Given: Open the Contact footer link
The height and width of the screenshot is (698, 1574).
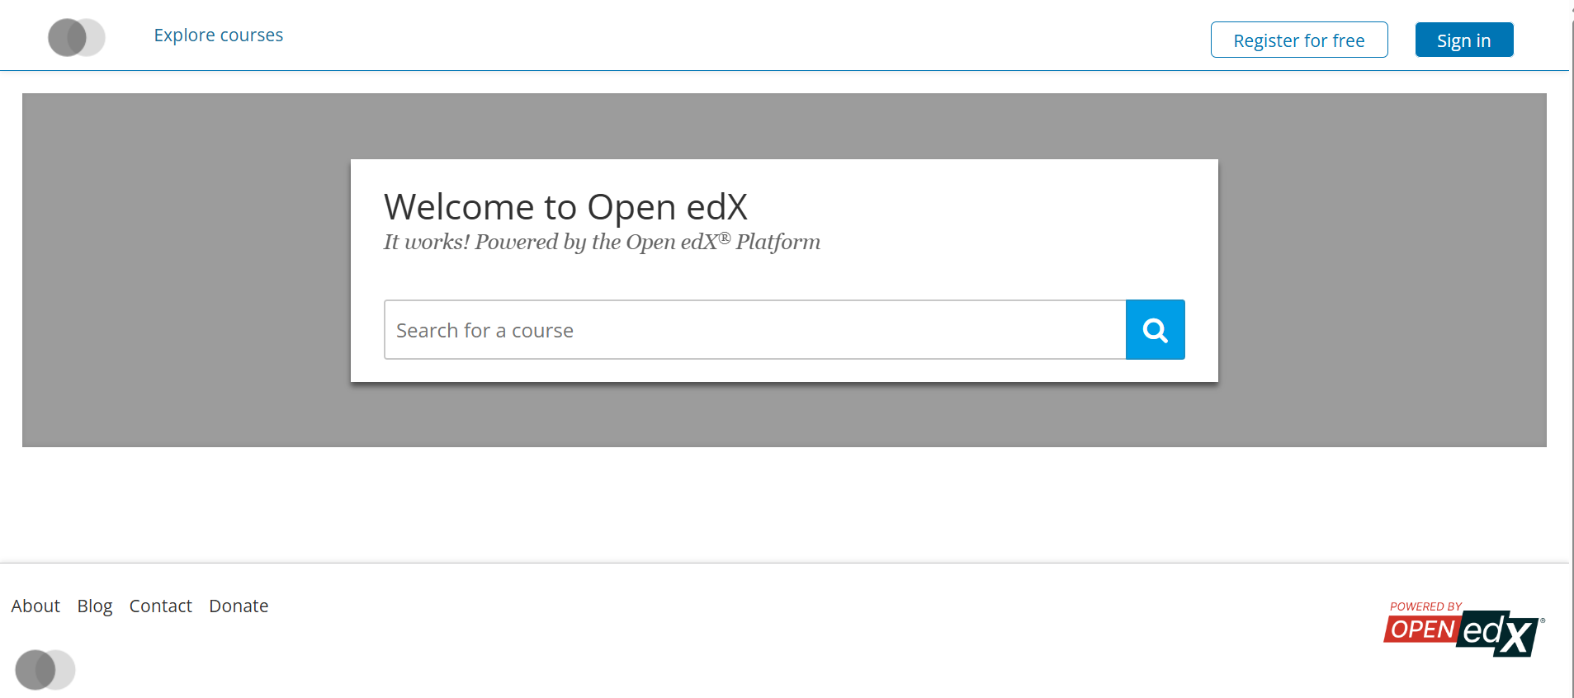Looking at the screenshot, I should coord(161,606).
